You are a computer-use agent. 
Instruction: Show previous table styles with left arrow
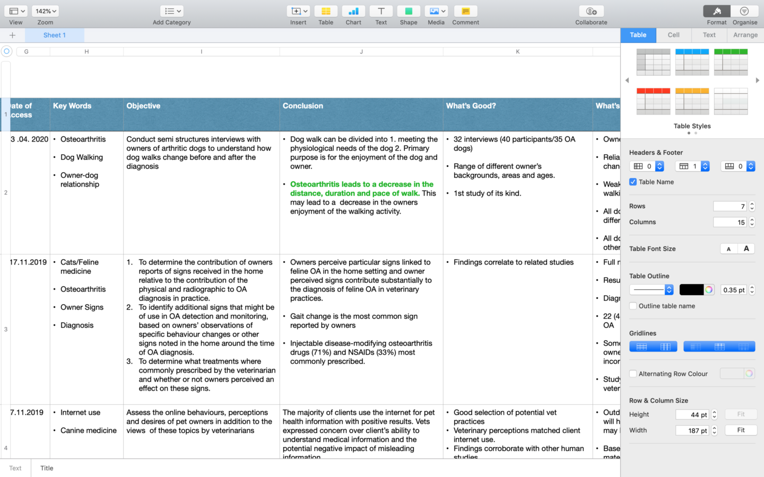click(x=627, y=81)
